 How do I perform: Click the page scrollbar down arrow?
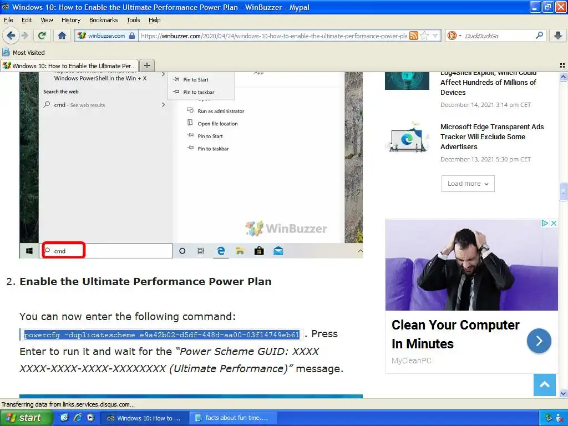pyautogui.click(x=563, y=393)
